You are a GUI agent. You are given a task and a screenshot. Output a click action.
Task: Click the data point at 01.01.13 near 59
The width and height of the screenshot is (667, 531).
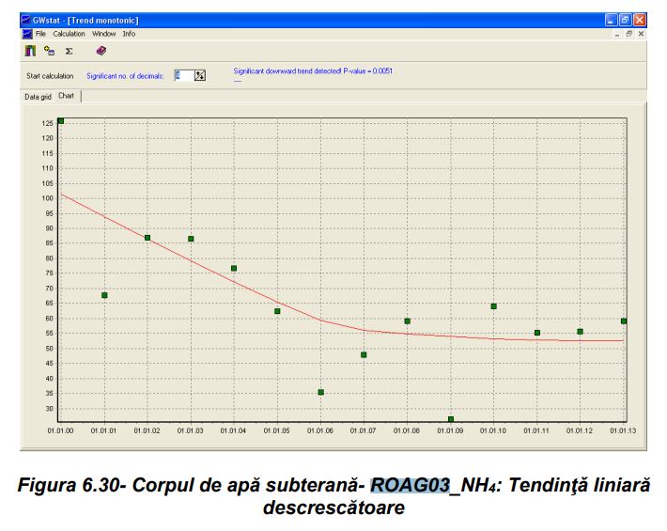click(624, 321)
